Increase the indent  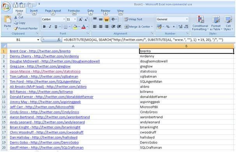(x=119, y=27)
